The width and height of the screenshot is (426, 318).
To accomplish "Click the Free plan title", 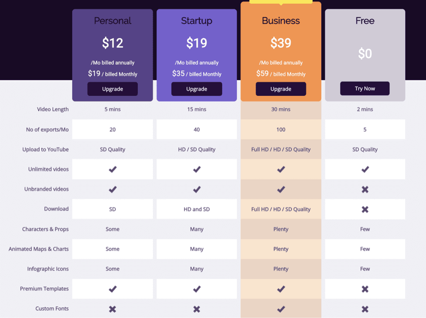I will tap(365, 21).
